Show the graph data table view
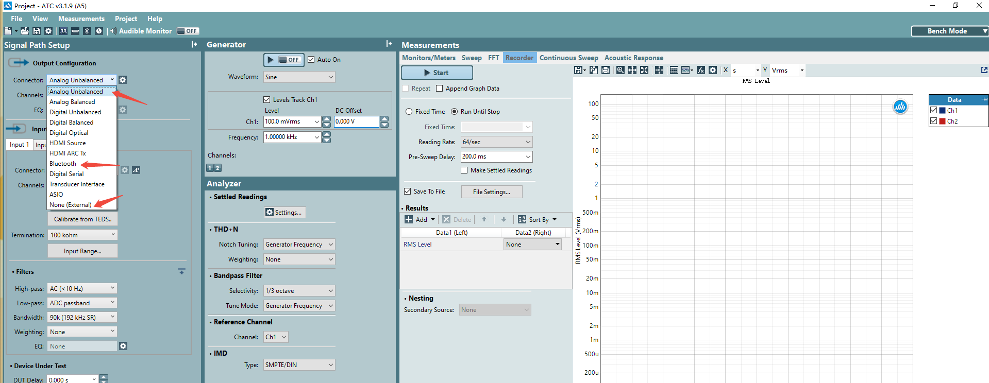The image size is (989, 383). pos(674,70)
